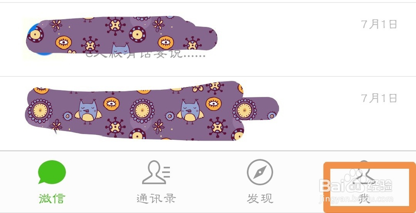The image size is (416, 213).
Task: Tap the message preview ending 有话要说……
Action: [x=145, y=54]
